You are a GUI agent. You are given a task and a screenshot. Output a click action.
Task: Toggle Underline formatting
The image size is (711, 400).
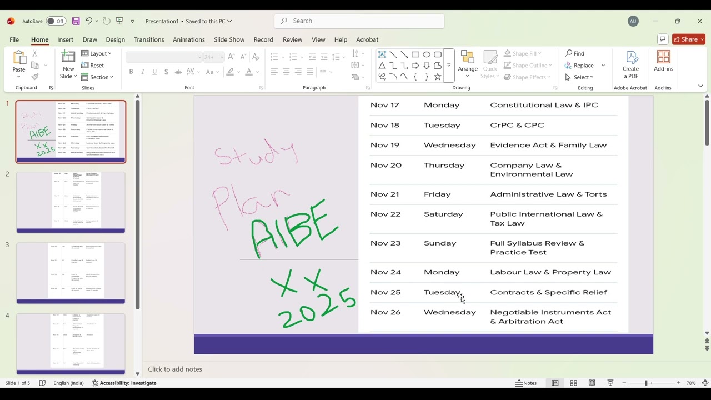(x=154, y=72)
